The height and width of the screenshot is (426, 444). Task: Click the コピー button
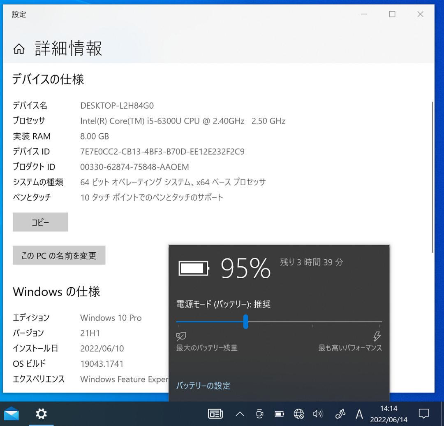pos(40,222)
